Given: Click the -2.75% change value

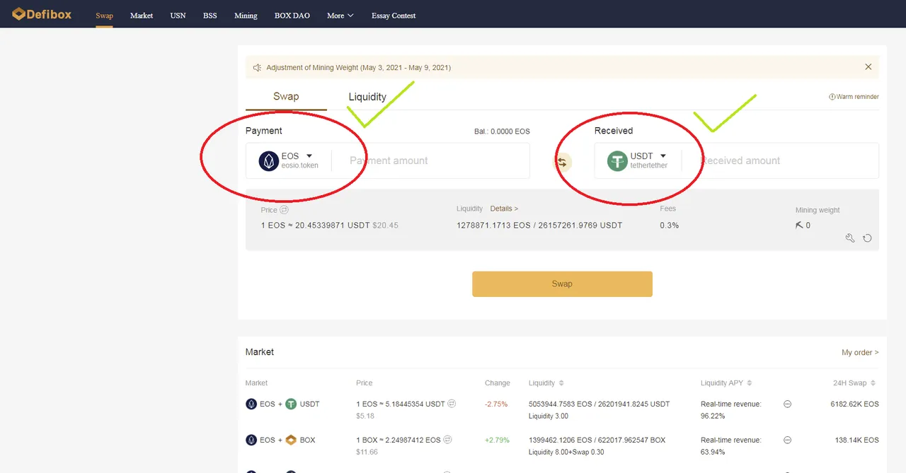Looking at the screenshot, I should click(497, 404).
